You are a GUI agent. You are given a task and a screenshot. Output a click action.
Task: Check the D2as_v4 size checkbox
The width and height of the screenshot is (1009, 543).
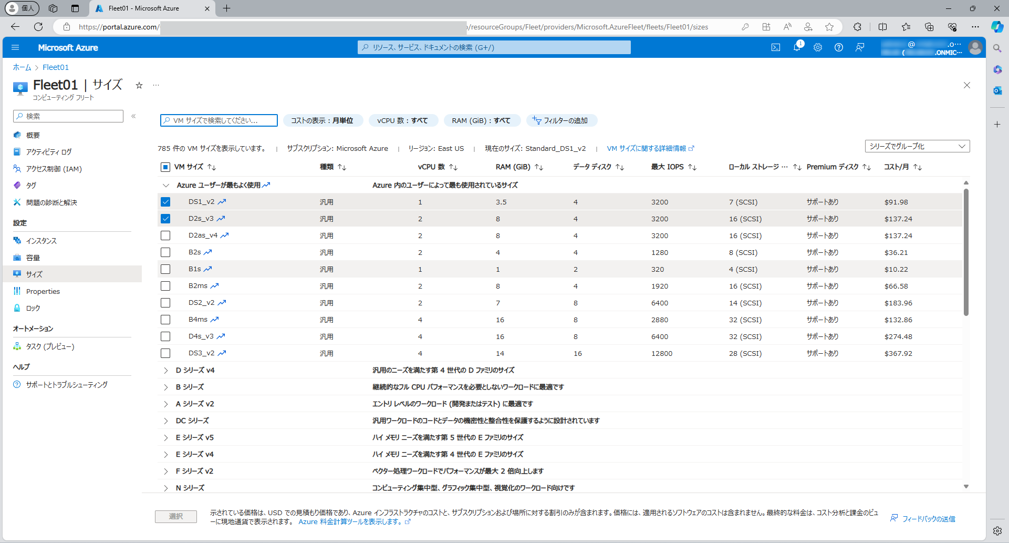point(165,235)
